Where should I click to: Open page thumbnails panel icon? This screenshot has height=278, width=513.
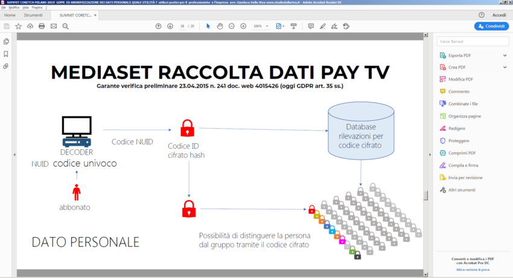[x=6, y=42]
